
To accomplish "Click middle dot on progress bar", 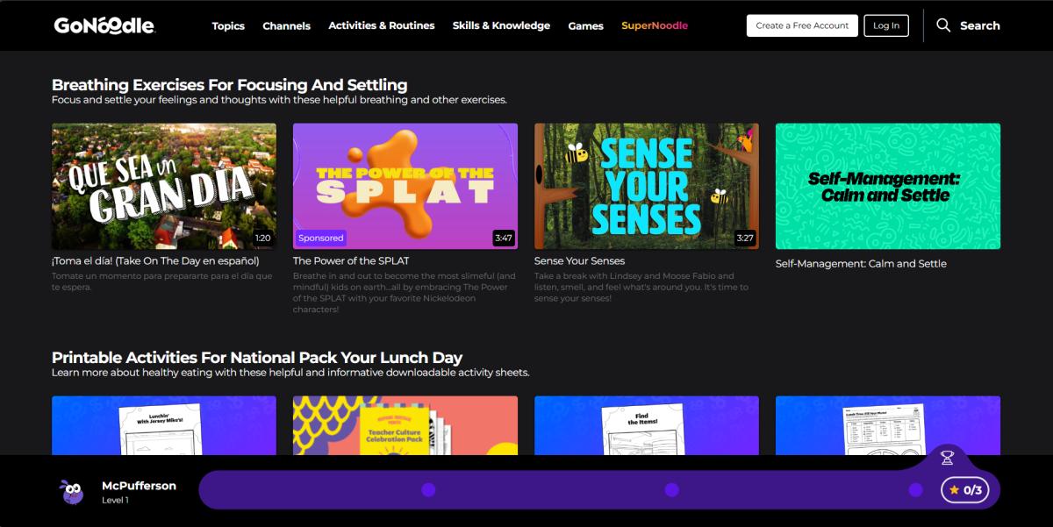I will click(671, 490).
